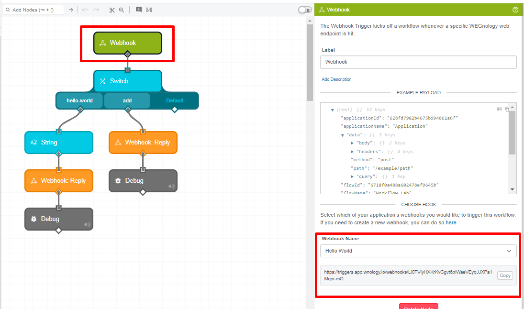Screen dimensions: 524x309
Task: Click the Default branch of the Switch
Action: click(x=175, y=100)
